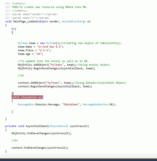Click the TODO summary comment line
The image size is (157, 161).
click(x=46, y=7)
